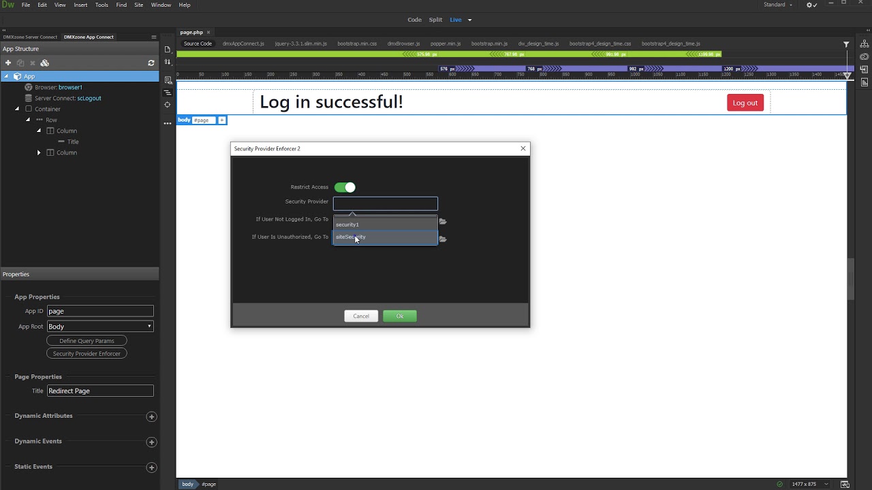This screenshot has height=490, width=872.
Task: Click the red Log out button on page
Action: [x=745, y=103]
